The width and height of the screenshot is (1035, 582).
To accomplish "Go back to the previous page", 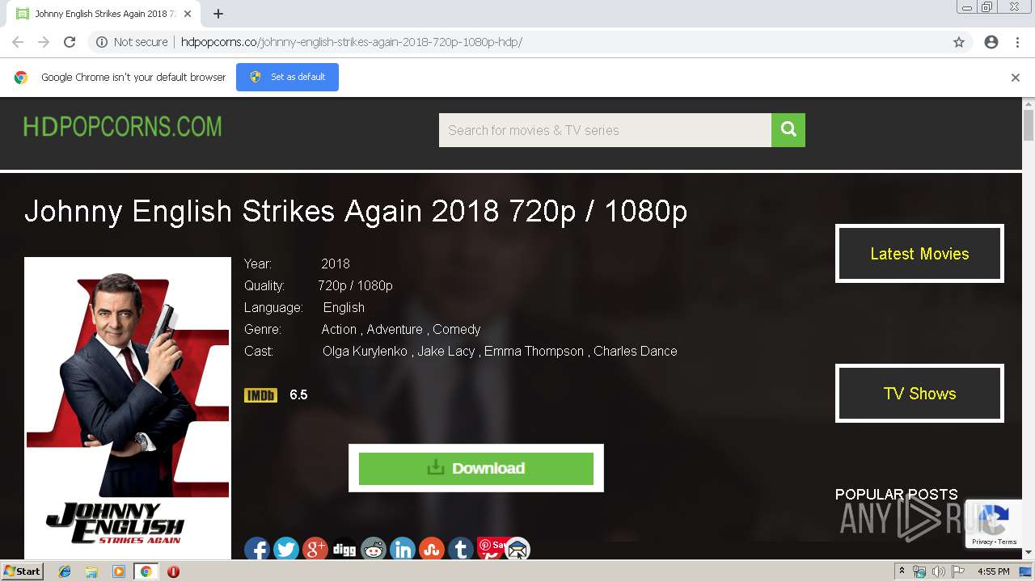I will pos(18,42).
